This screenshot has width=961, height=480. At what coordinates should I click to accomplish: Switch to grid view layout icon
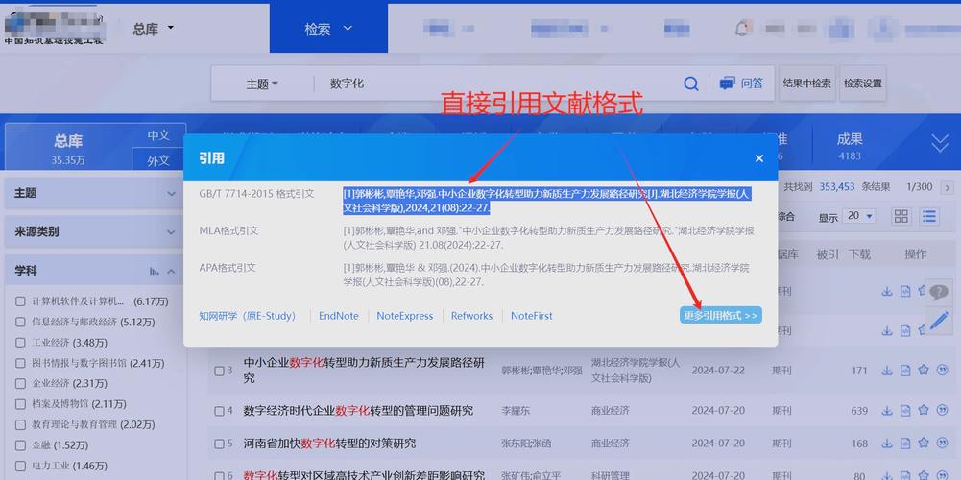(901, 217)
